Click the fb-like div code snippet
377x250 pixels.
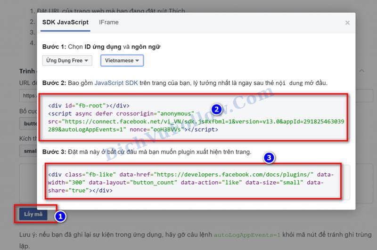click(193, 182)
